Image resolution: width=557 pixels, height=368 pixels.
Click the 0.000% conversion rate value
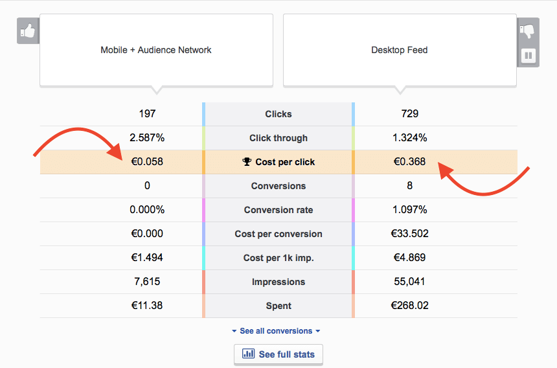pos(147,209)
